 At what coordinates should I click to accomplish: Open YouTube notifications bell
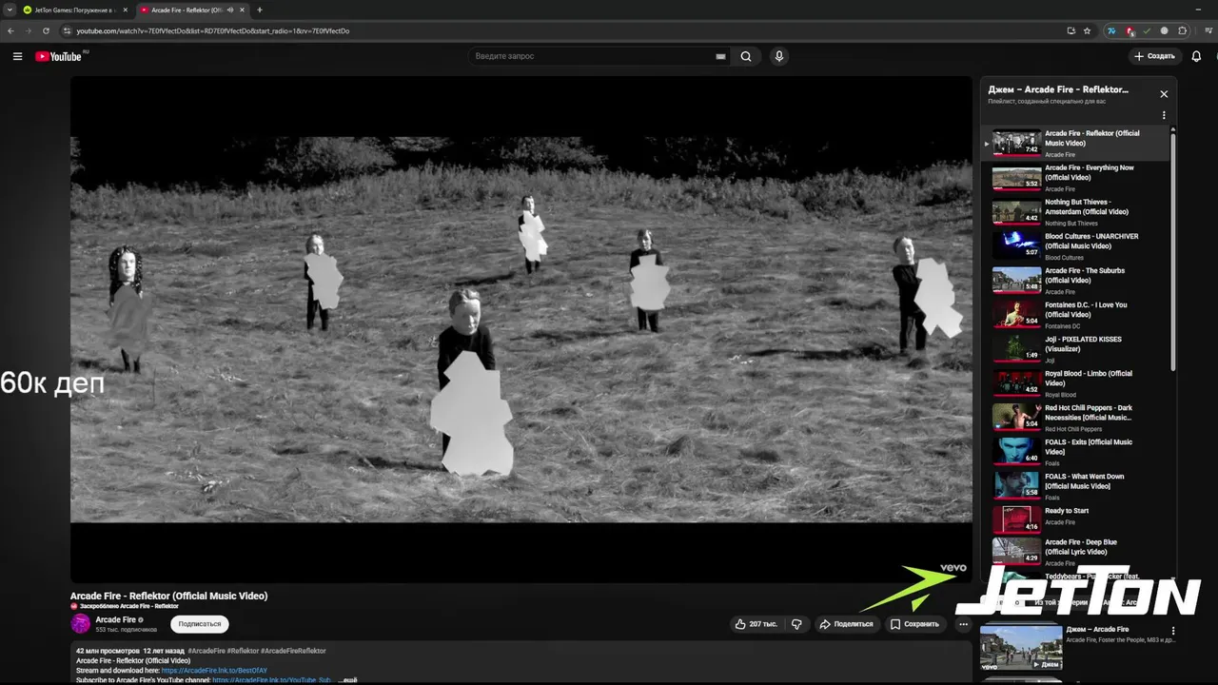point(1196,56)
